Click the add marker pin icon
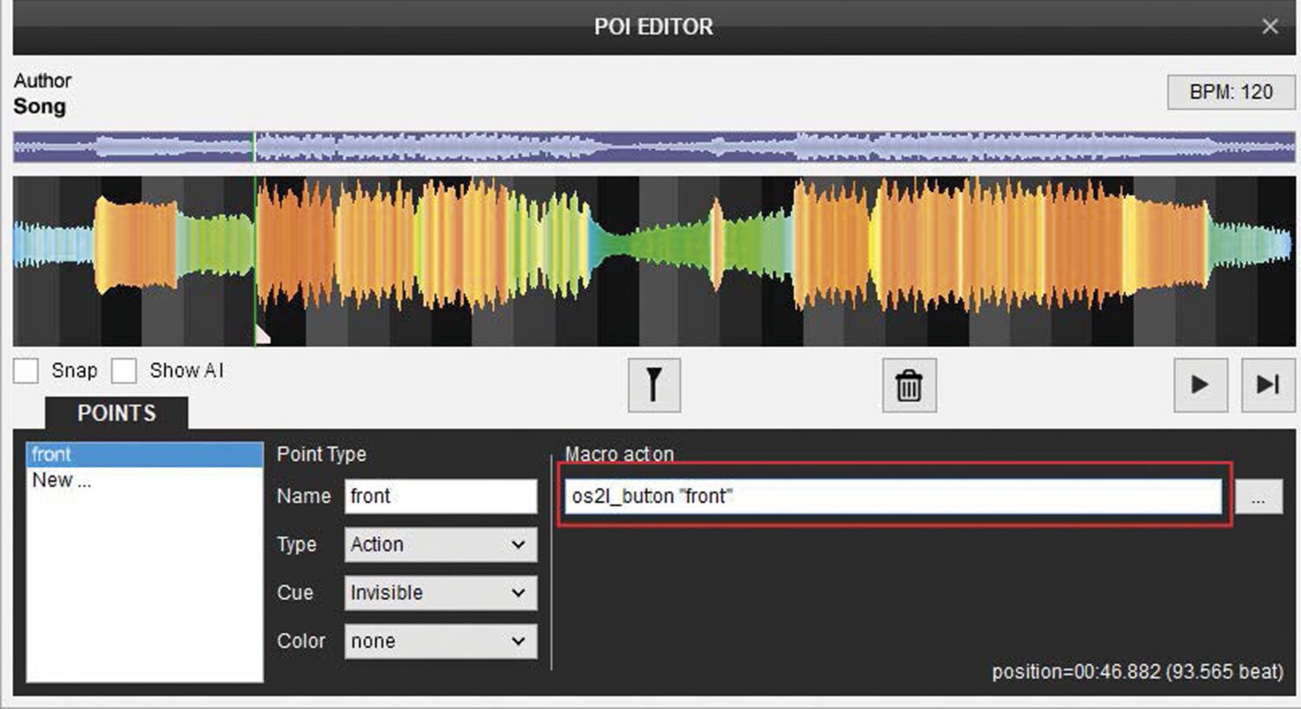The width and height of the screenshot is (1301, 709). click(654, 385)
